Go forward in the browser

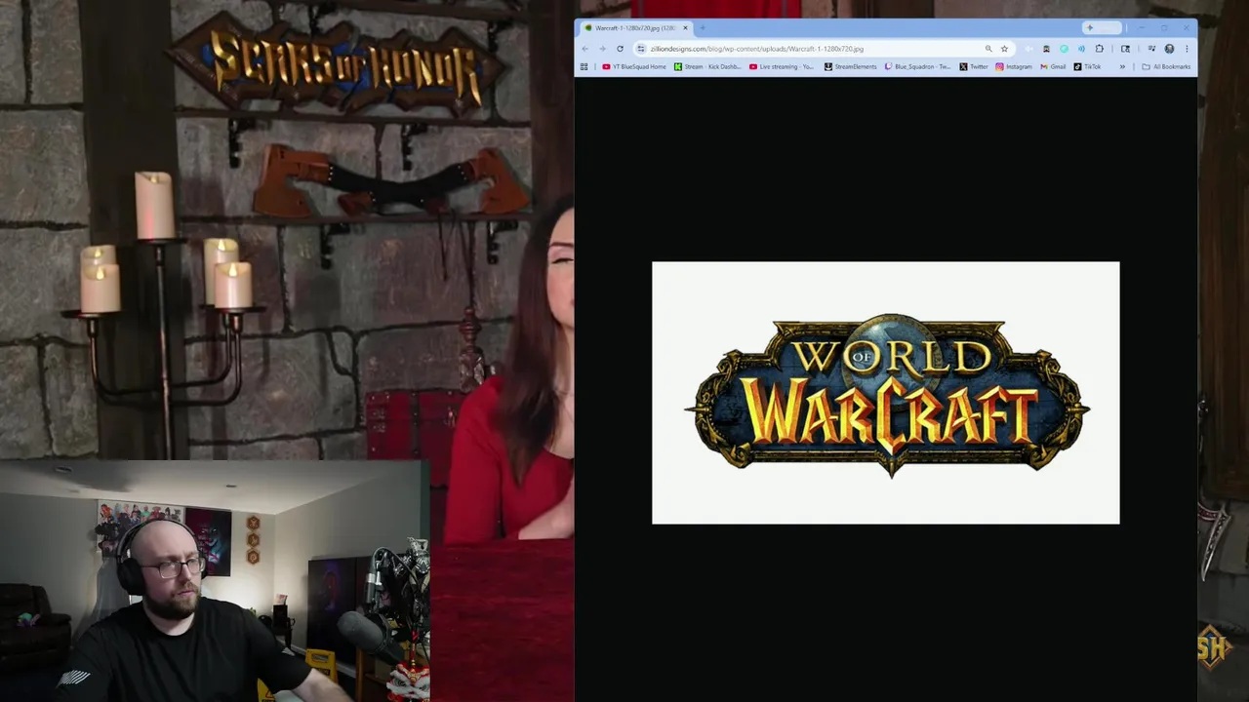coord(602,49)
